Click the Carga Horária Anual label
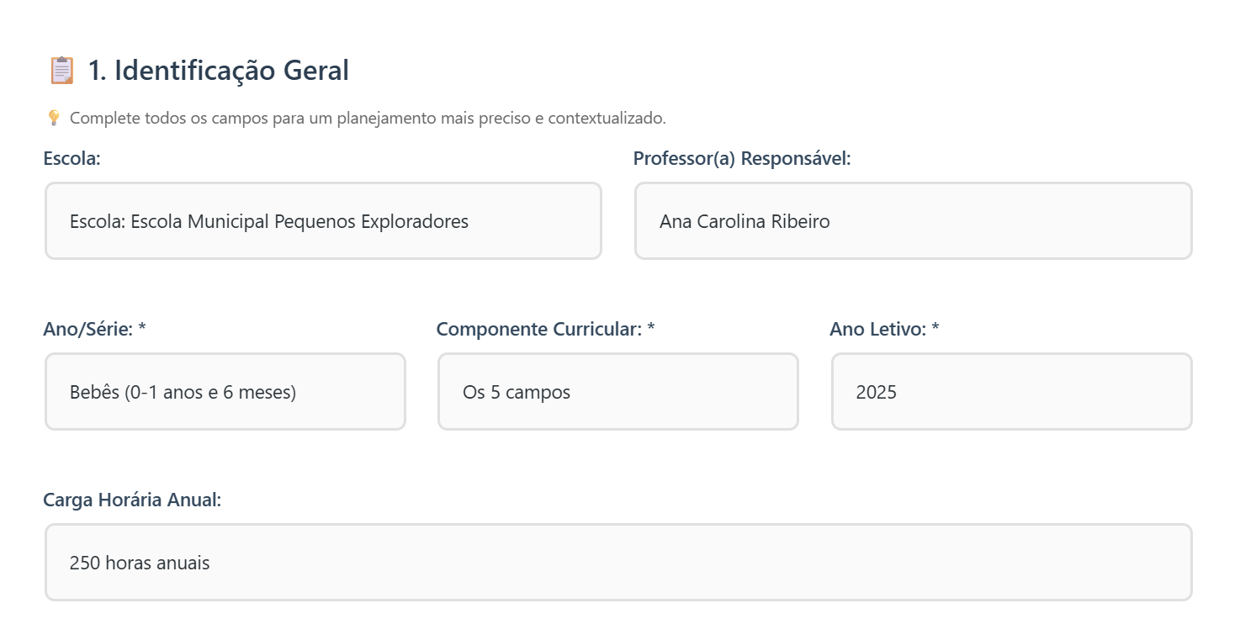The image size is (1240, 619). coord(132,500)
